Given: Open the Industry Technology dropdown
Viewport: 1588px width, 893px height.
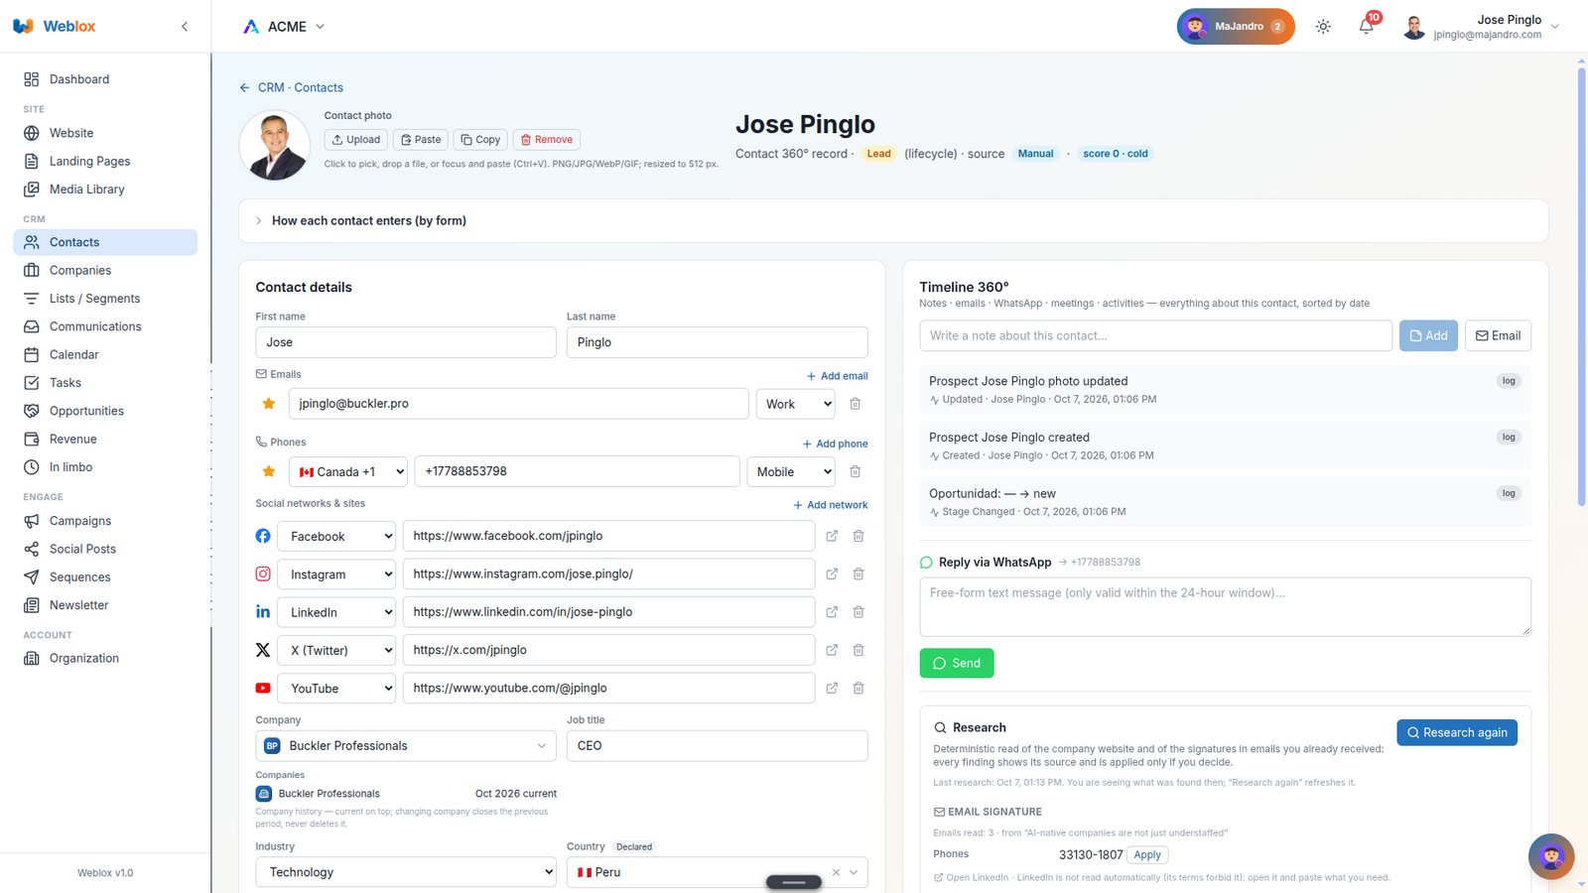Looking at the screenshot, I should tap(406, 872).
